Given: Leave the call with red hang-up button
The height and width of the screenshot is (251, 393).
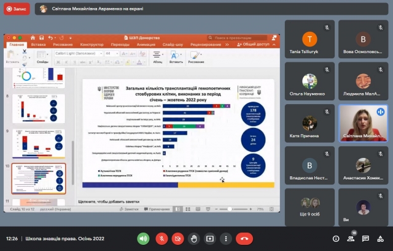Looking at the screenshot, I should (x=244, y=239).
